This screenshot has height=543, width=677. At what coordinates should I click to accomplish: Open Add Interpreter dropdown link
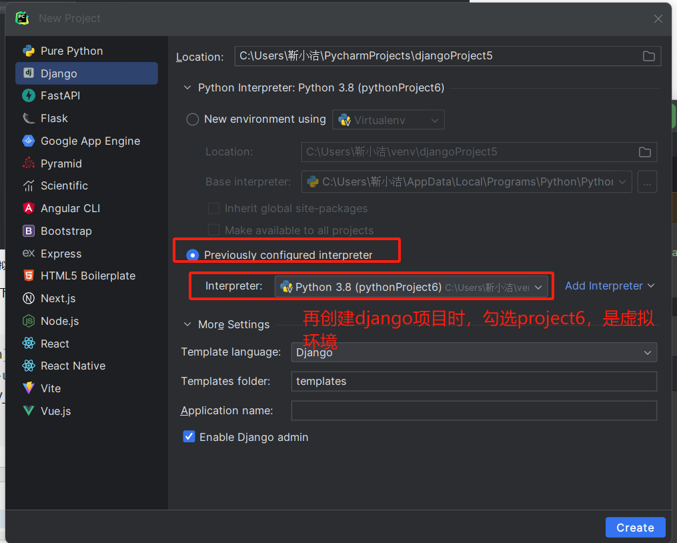click(x=610, y=286)
